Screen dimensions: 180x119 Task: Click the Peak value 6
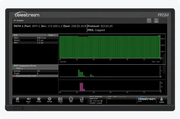pyautogui.click(x=37, y=73)
